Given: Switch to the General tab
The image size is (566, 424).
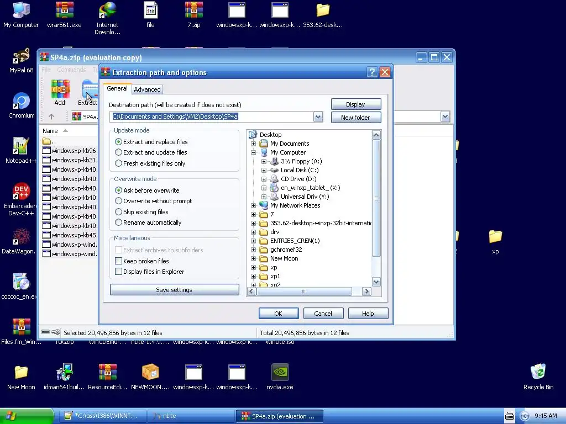Looking at the screenshot, I should [117, 88].
